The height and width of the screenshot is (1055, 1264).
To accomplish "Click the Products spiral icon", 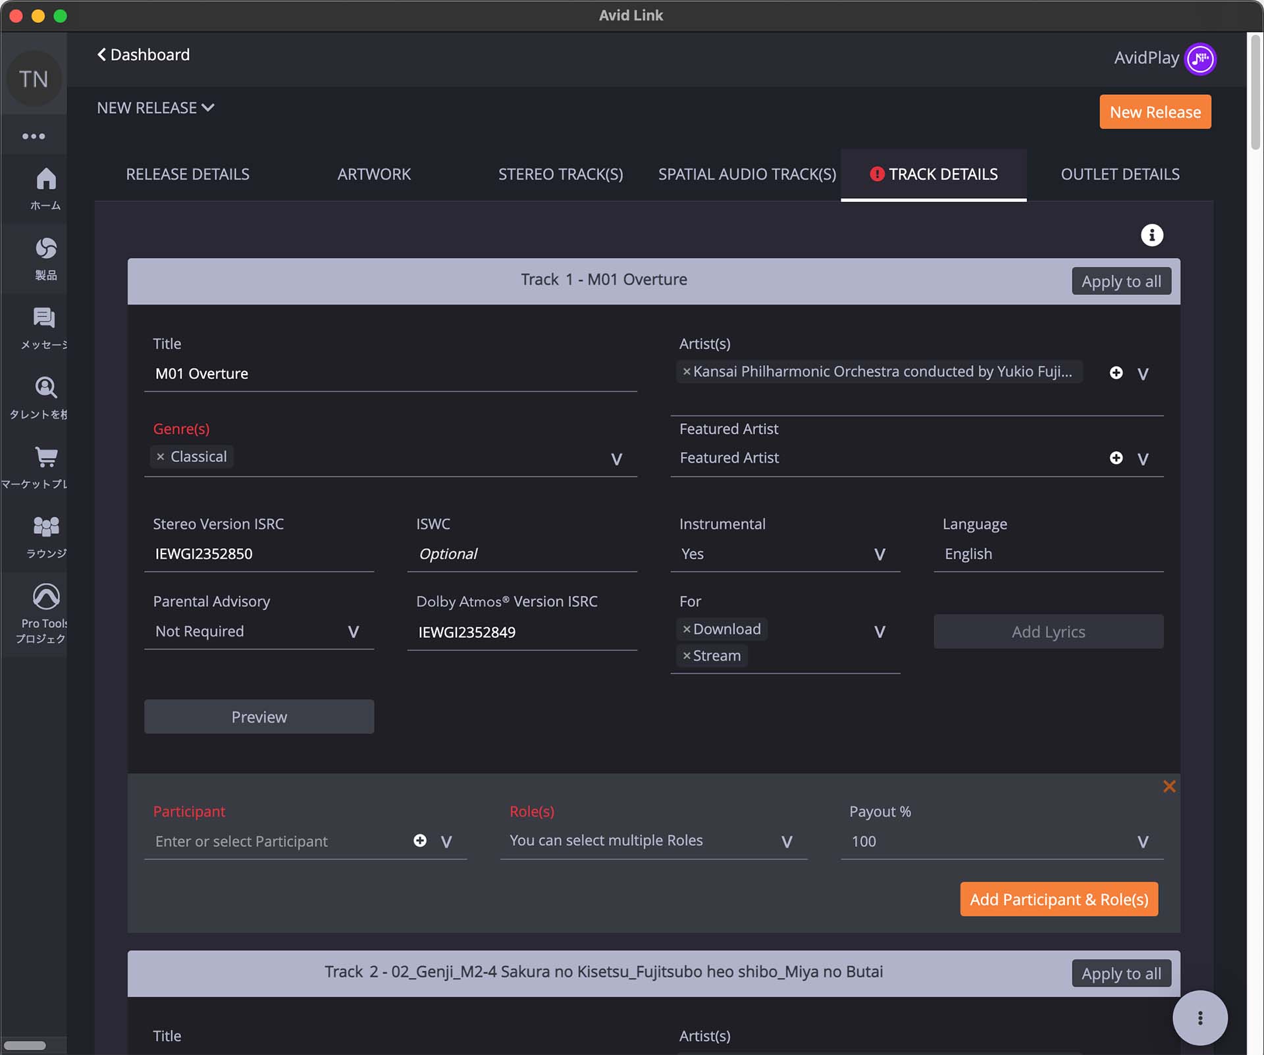I will click(x=45, y=249).
